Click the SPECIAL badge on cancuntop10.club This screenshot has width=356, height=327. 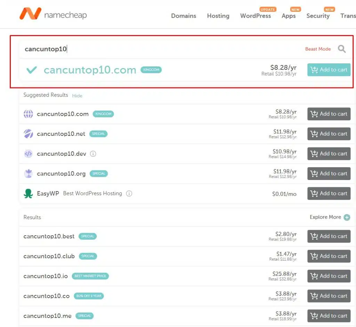(88, 256)
